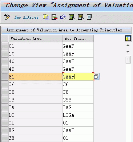Click the Acc. Princ. field for area 49
This screenshot has height=142, width=133.
point(78,69)
